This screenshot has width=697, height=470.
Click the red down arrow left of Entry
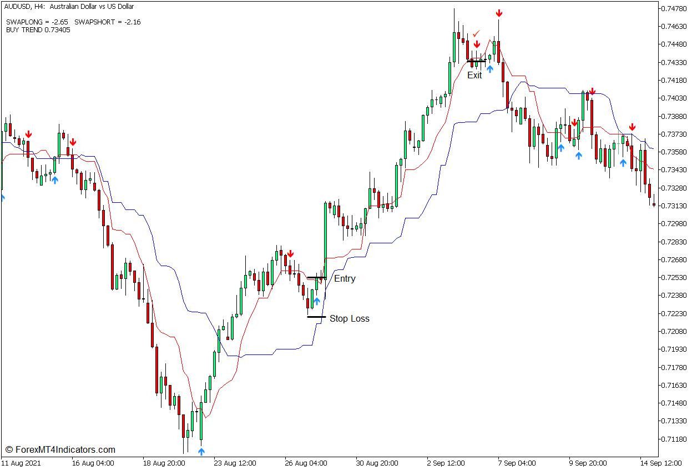click(290, 254)
